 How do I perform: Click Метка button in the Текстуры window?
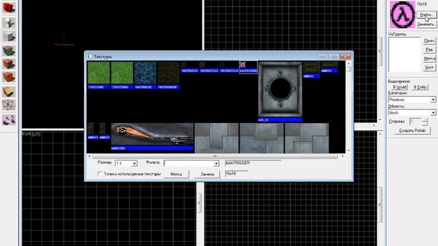tap(177, 174)
